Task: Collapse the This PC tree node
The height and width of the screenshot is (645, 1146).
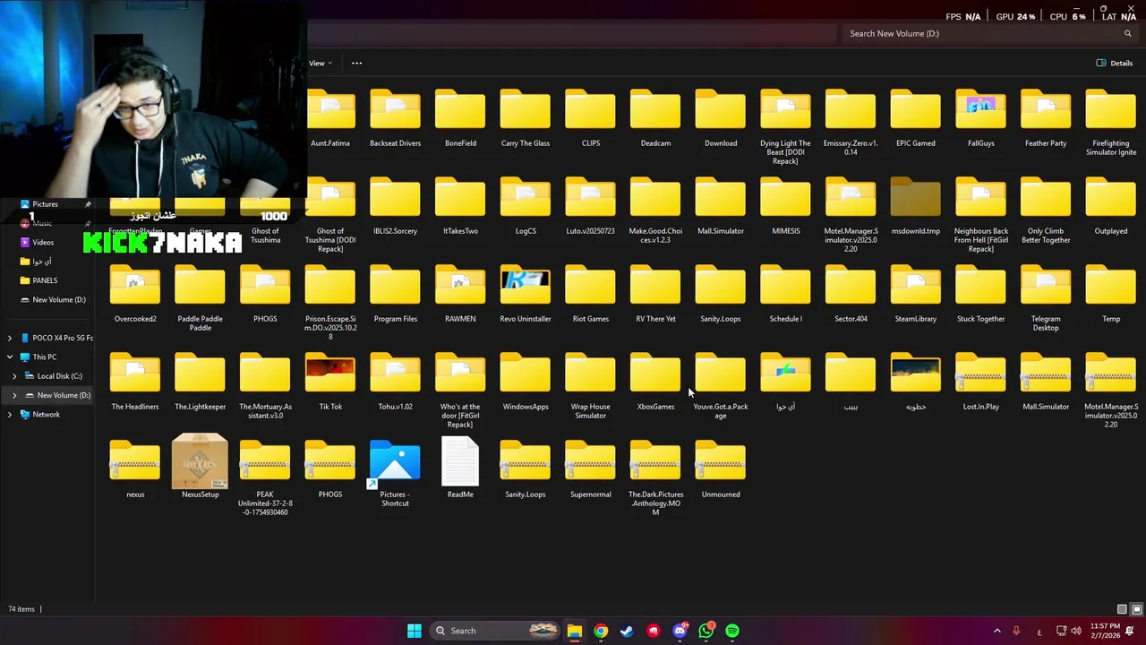Action: [x=10, y=357]
